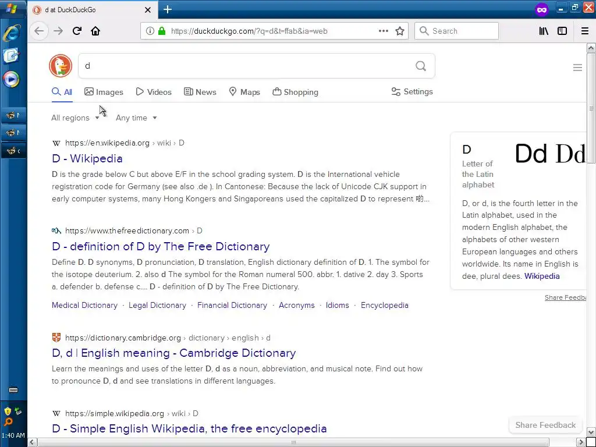Follow the Acronyms sublink

(x=297, y=305)
